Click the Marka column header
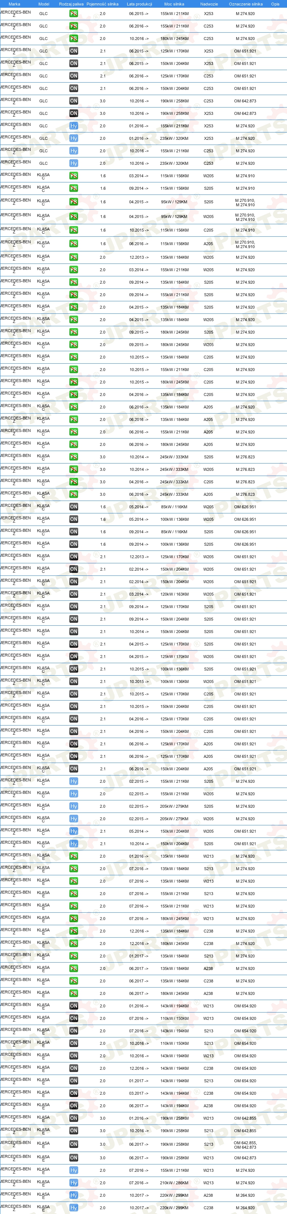Viewport: 287px width, 1214px height. click(14, 4)
